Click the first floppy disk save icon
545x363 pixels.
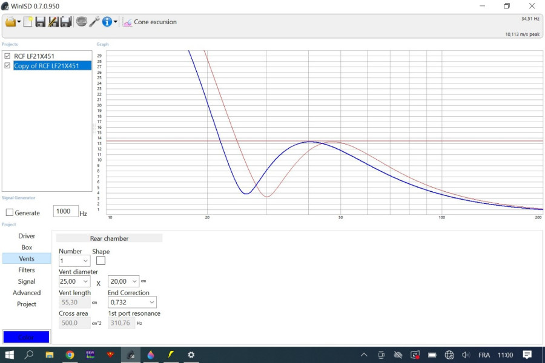click(x=40, y=22)
